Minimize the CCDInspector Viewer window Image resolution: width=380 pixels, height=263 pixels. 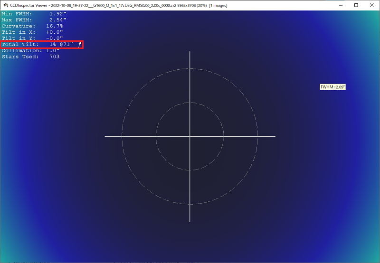point(341,5)
